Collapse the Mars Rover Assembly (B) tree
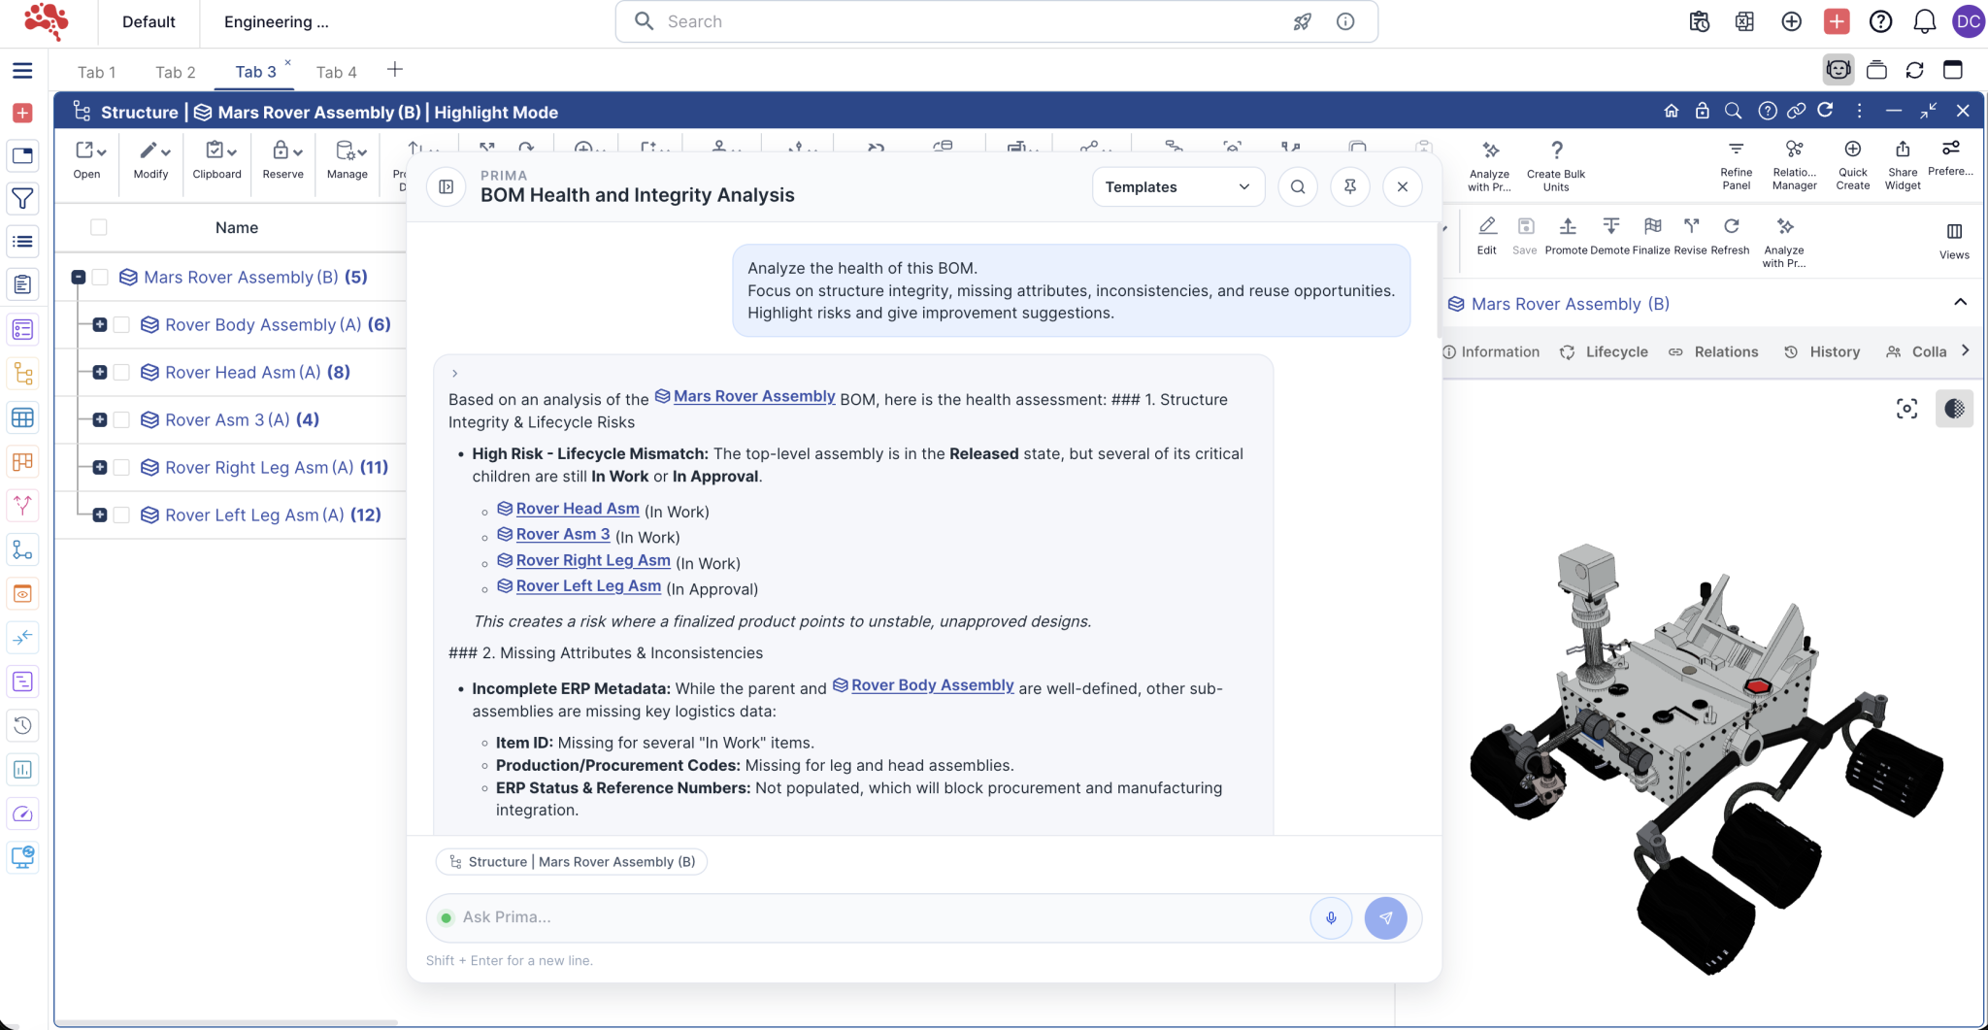The height and width of the screenshot is (1030, 1988). (x=79, y=277)
